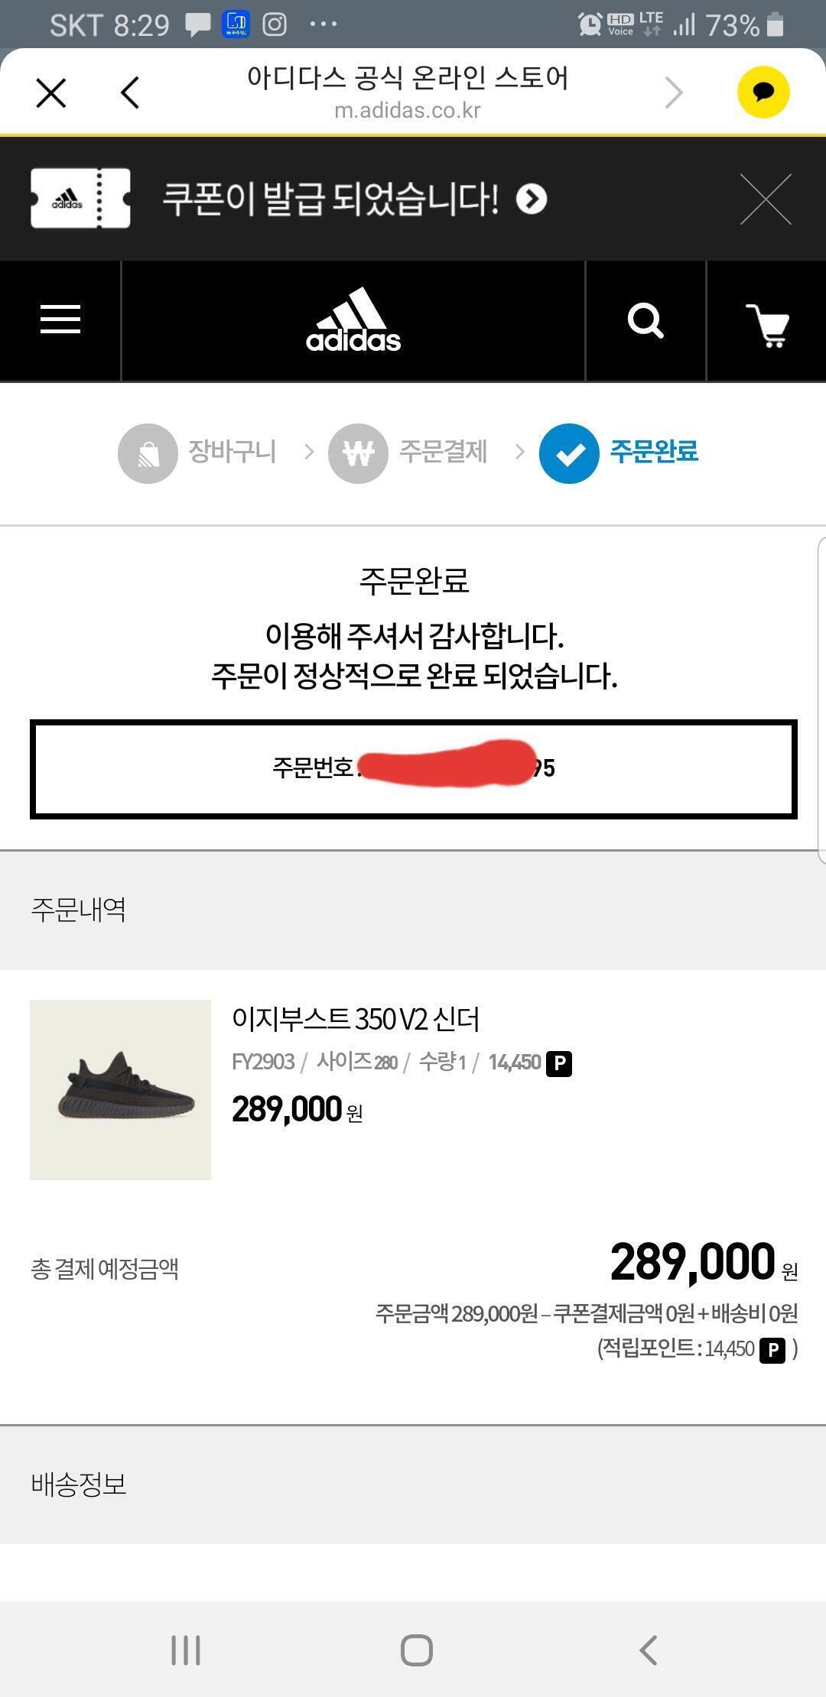Open the coupon banner arrow
Screen dimensions: 826x1697
pyautogui.click(x=532, y=200)
